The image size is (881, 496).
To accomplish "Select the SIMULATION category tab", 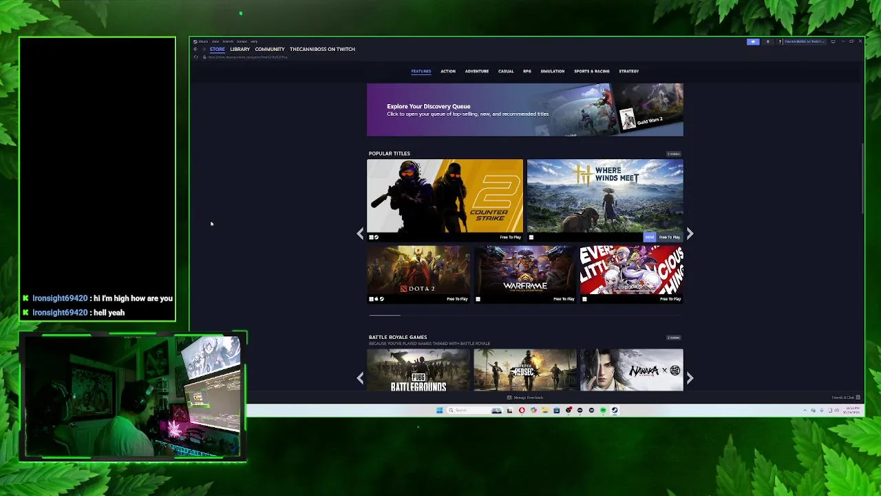I will [x=553, y=71].
